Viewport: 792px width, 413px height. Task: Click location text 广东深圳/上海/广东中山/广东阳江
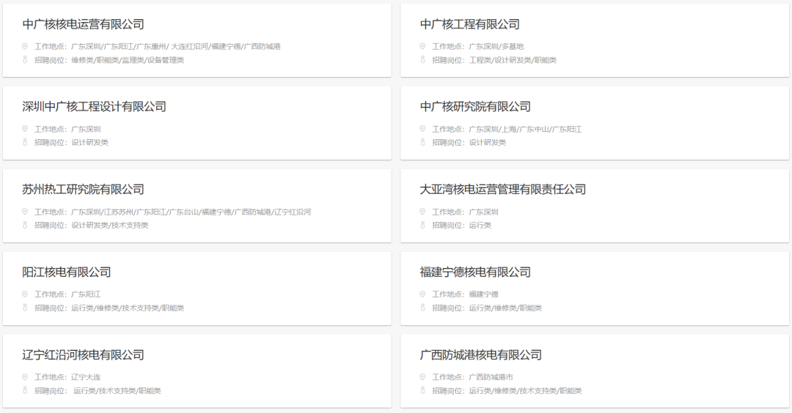[x=525, y=129]
